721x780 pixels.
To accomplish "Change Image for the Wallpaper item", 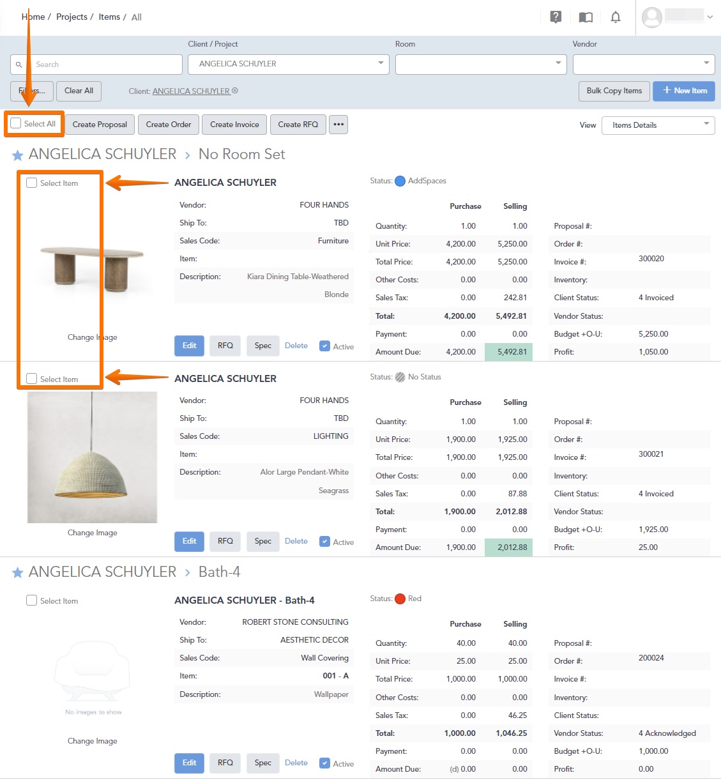I will coord(93,741).
